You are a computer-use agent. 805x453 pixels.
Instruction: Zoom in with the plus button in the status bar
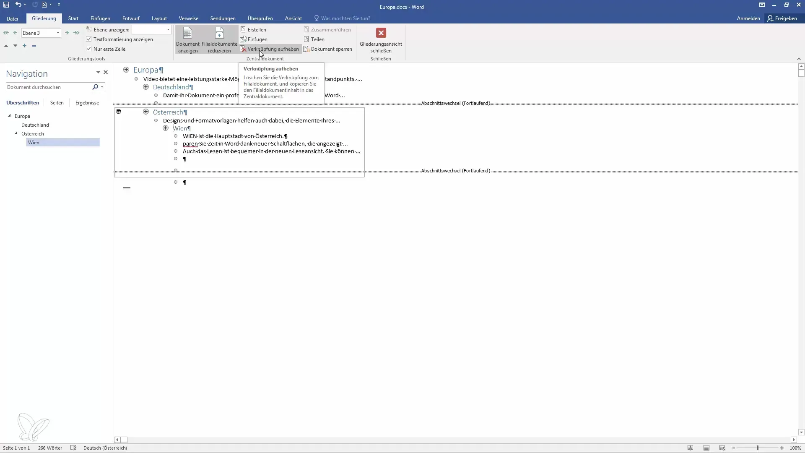(782, 448)
